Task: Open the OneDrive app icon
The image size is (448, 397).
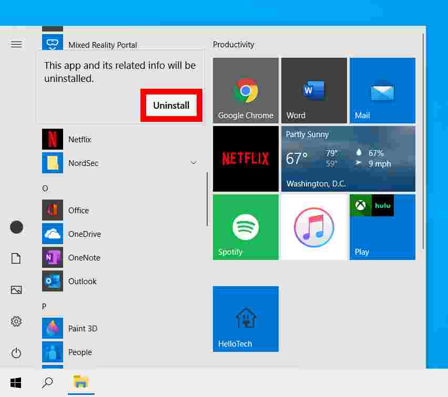Action: pos(53,234)
